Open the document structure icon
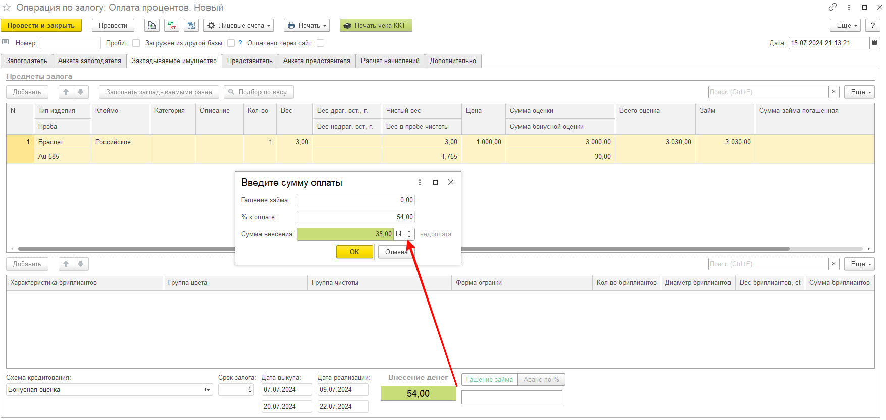This screenshot has height=420, width=886. pyautogui.click(x=191, y=25)
